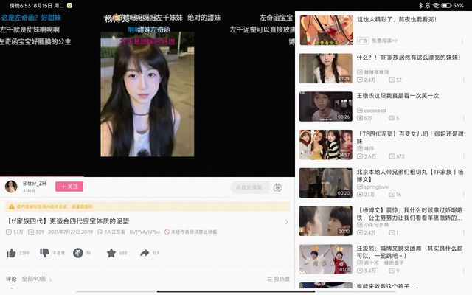The width and height of the screenshot is (472, 295).
Task: Tap the muted bell icon in status bar
Action: pos(428,5)
